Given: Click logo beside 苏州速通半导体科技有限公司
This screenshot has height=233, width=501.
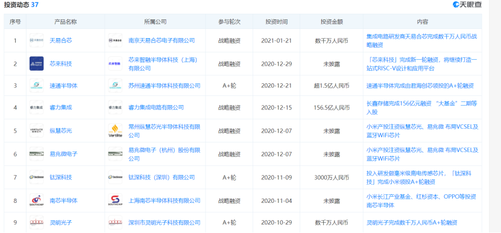Looking at the screenshot, I should [x=115, y=86].
